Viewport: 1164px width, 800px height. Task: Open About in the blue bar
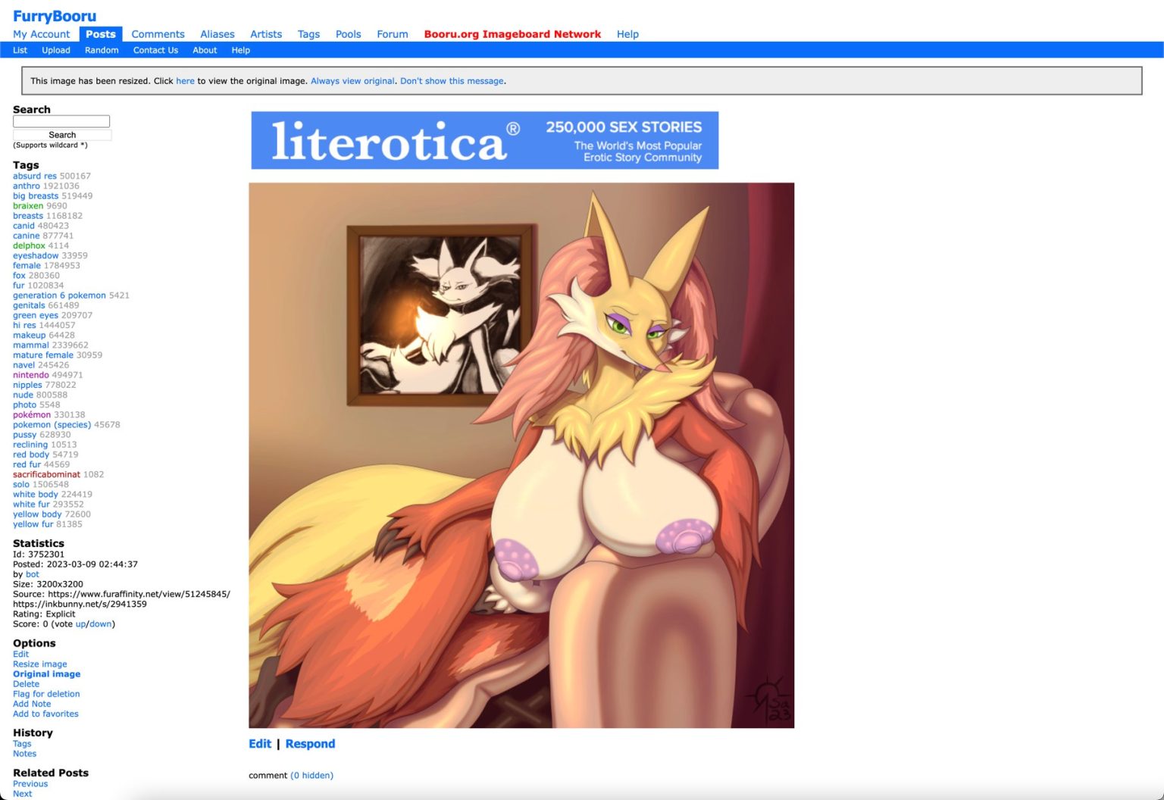pyautogui.click(x=205, y=50)
